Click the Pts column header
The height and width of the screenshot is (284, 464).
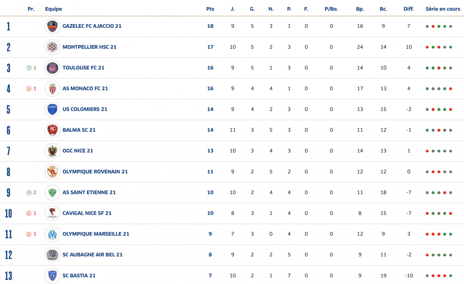pyautogui.click(x=210, y=9)
